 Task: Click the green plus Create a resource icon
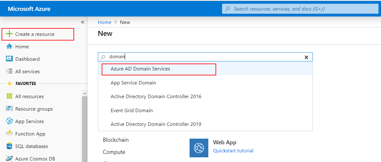click(x=9, y=34)
